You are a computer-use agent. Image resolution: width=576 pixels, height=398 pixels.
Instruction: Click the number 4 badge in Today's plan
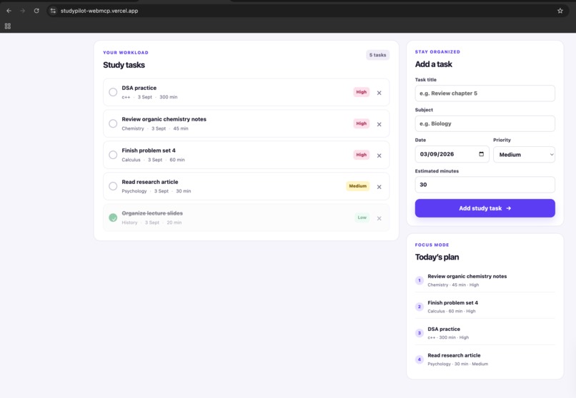point(419,359)
